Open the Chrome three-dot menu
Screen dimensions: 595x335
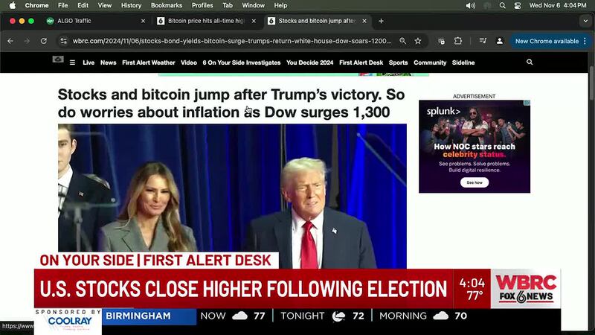[x=585, y=41]
